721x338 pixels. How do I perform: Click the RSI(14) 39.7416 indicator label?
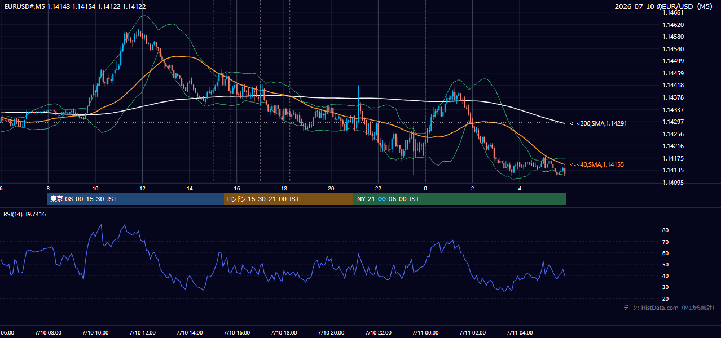click(25, 214)
